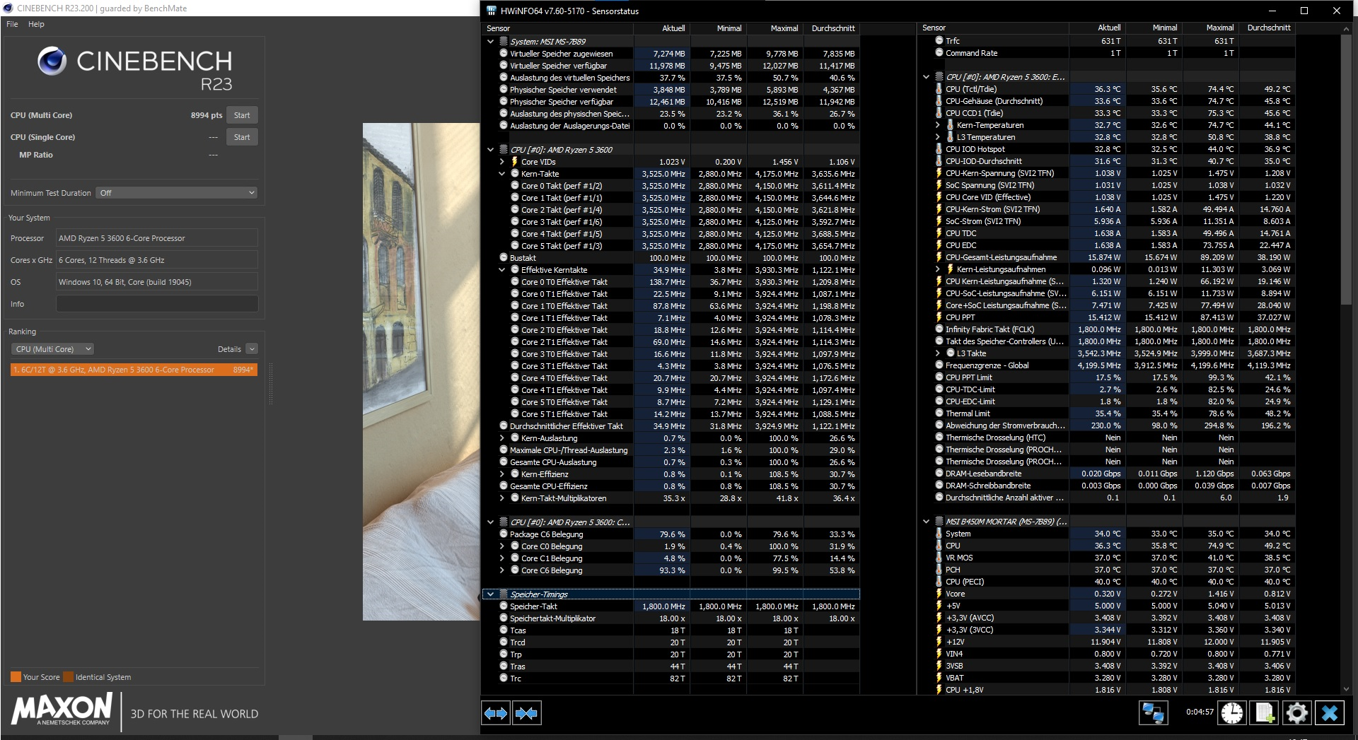Click lightning icon of the CPU PPT row
The image size is (1358, 740).
[939, 317]
